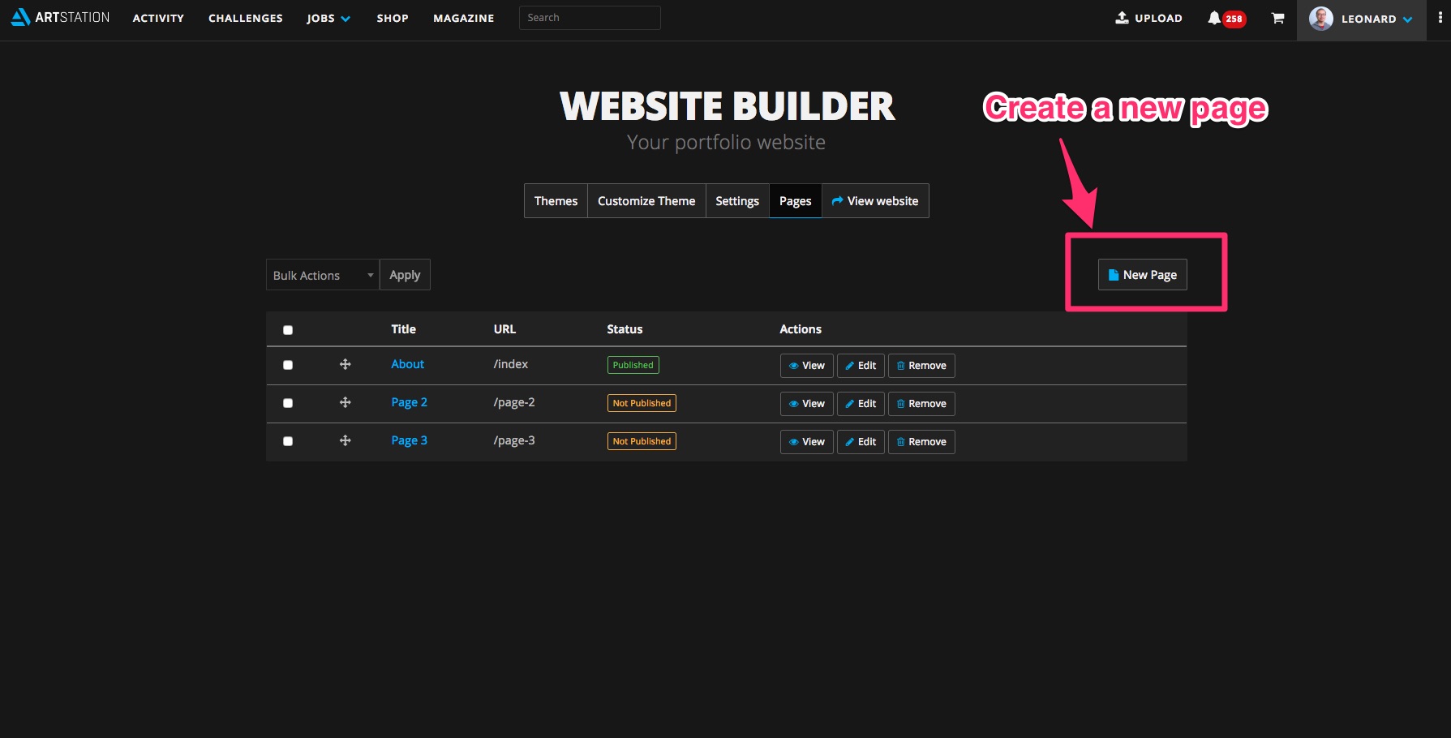1451x738 pixels.
Task: Select the Pages tab
Action: point(796,200)
